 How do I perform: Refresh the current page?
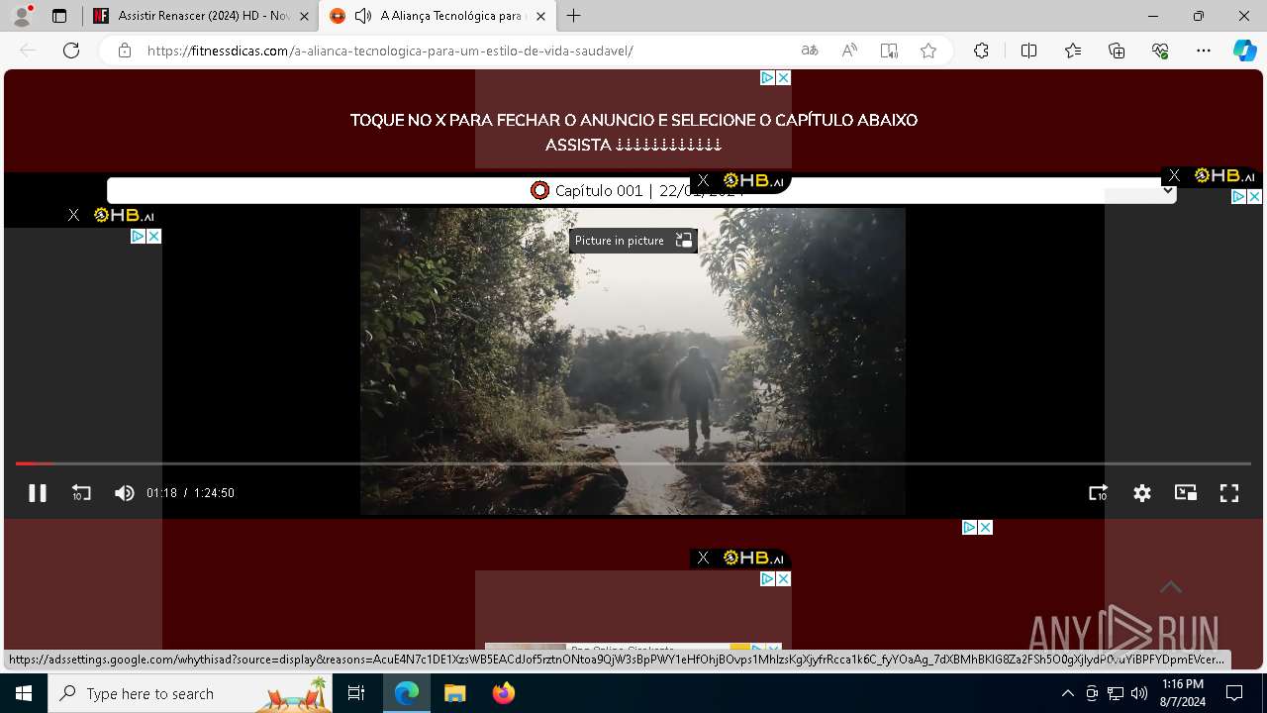pos(71,51)
